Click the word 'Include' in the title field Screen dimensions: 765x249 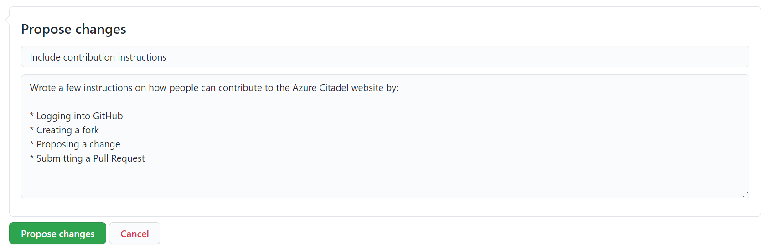(x=45, y=57)
